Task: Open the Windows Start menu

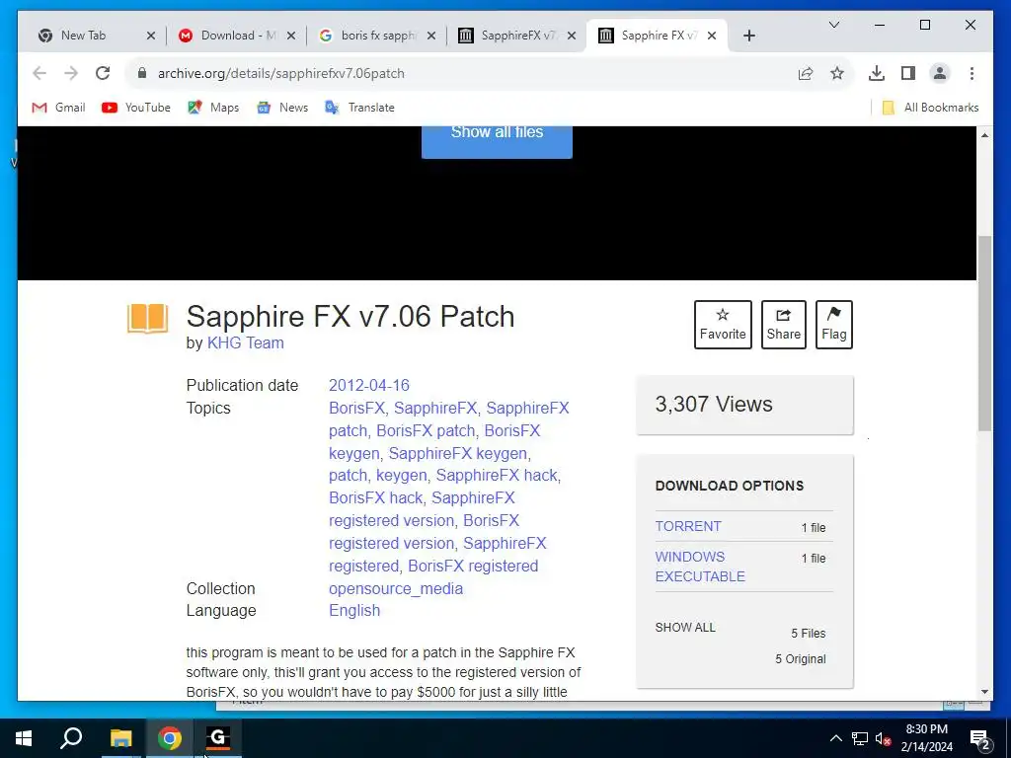Action: point(24,738)
